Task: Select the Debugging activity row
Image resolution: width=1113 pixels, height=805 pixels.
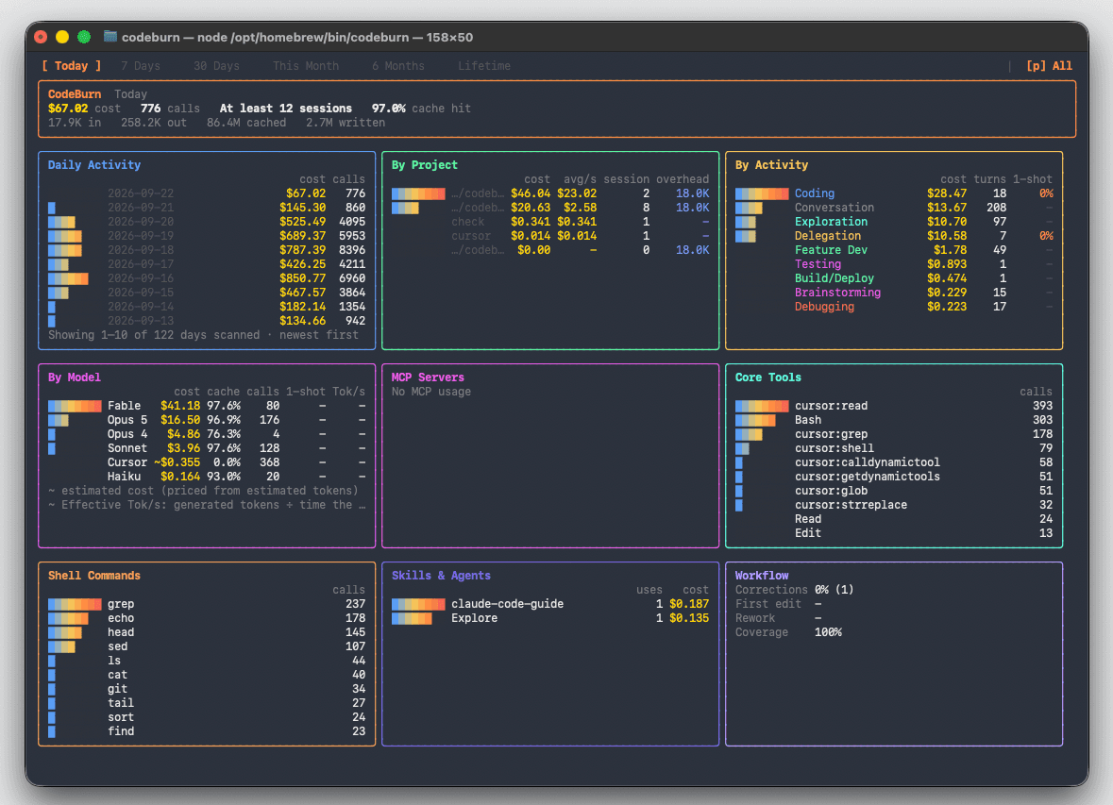Action: point(894,308)
